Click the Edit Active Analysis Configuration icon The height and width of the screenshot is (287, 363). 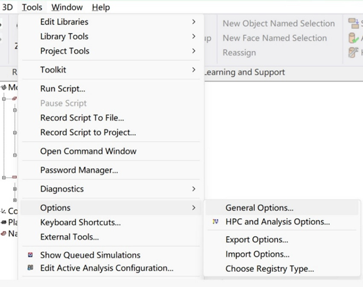point(30,268)
